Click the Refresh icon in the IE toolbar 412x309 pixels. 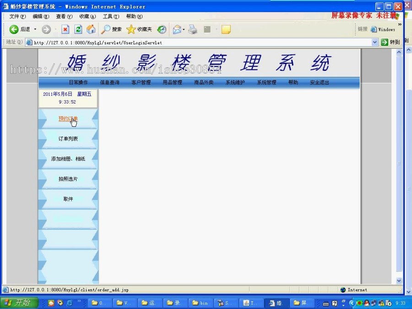point(78,29)
